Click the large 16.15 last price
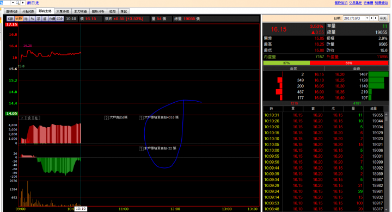392x212 pixels. click(x=279, y=29)
